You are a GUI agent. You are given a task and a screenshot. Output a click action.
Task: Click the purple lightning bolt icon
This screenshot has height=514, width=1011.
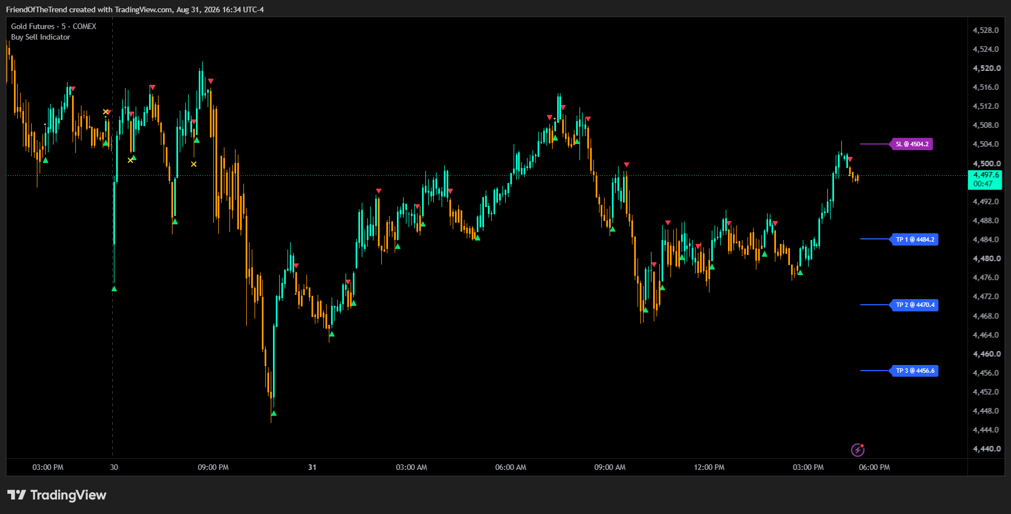click(x=857, y=450)
